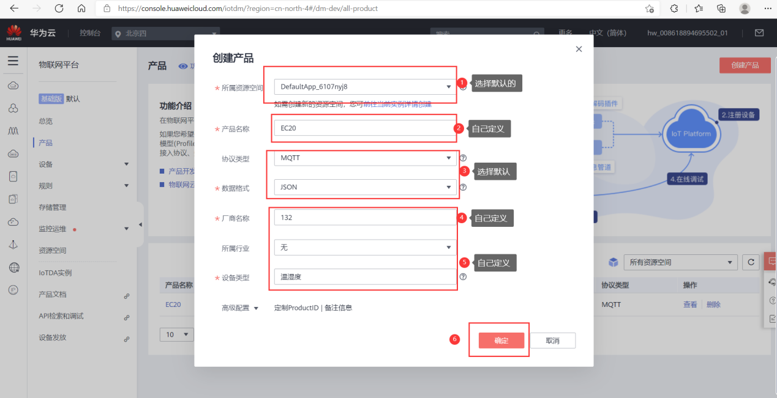Select 产品 in the sidebar

click(x=46, y=142)
